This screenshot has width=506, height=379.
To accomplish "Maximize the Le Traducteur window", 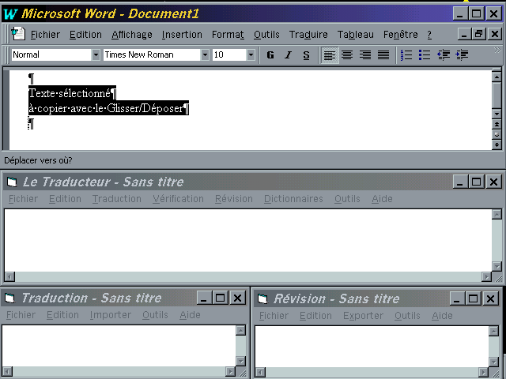I will (476, 182).
